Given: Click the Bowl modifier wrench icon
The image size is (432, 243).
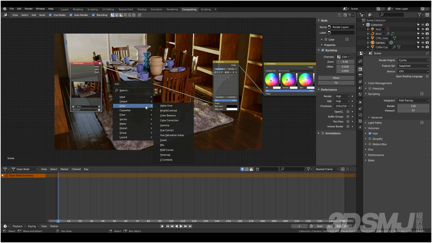Looking at the screenshot, I should tap(388, 34).
